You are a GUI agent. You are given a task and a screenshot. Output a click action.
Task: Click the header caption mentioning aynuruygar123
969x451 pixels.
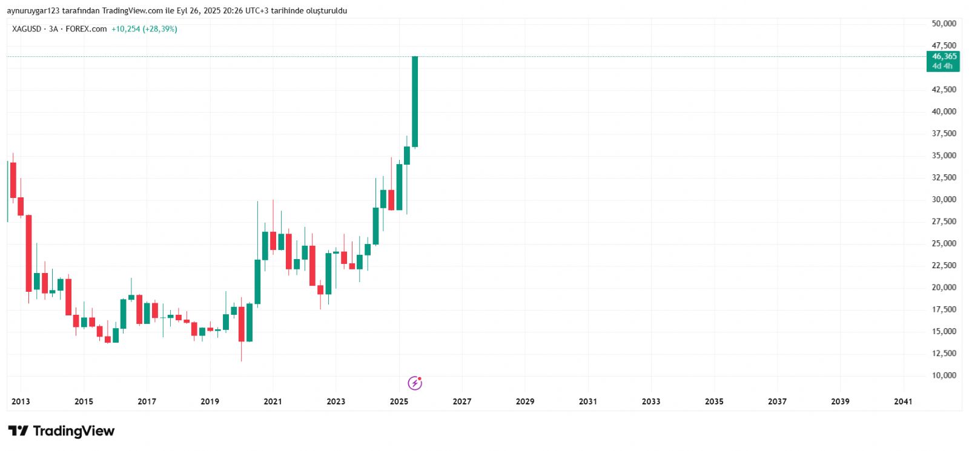click(177, 11)
